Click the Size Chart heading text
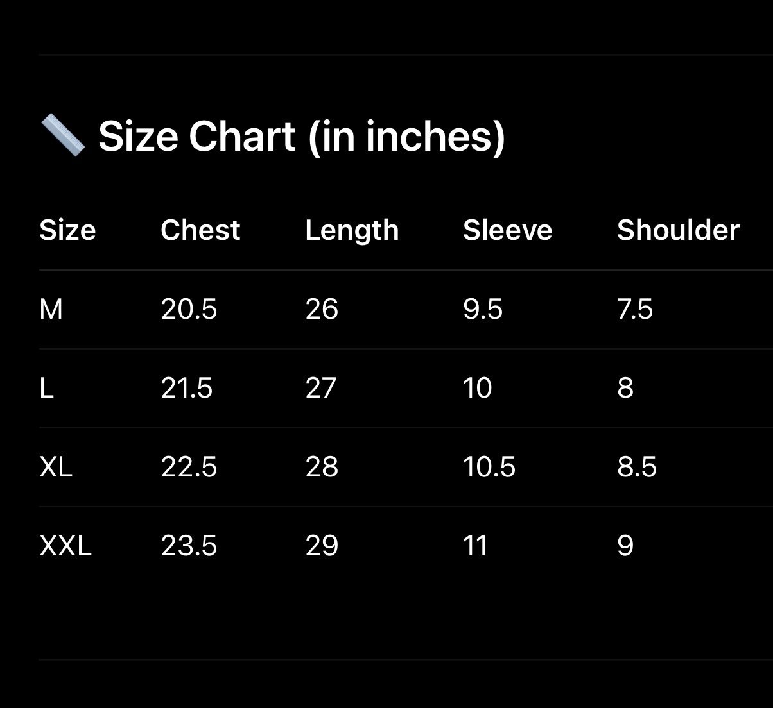The height and width of the screenshot is (708, 773). click(301, 137)
